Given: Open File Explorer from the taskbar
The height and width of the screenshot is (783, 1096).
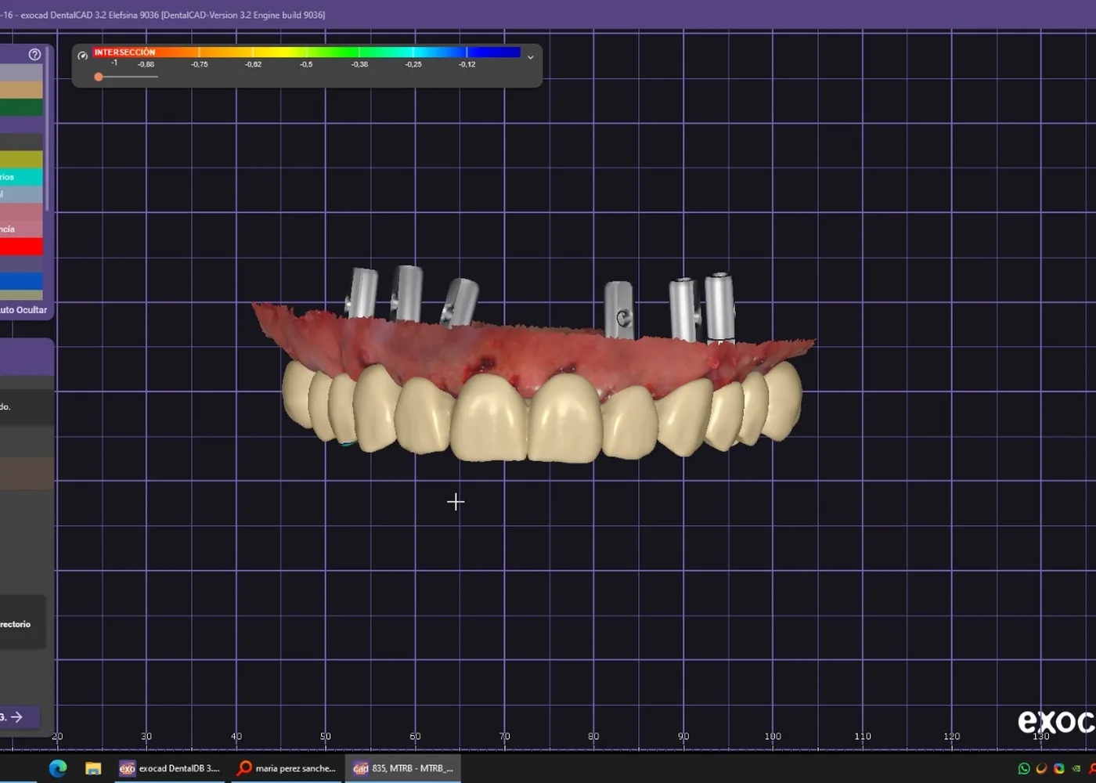Looking at the screenshot, I should point(93,768).
